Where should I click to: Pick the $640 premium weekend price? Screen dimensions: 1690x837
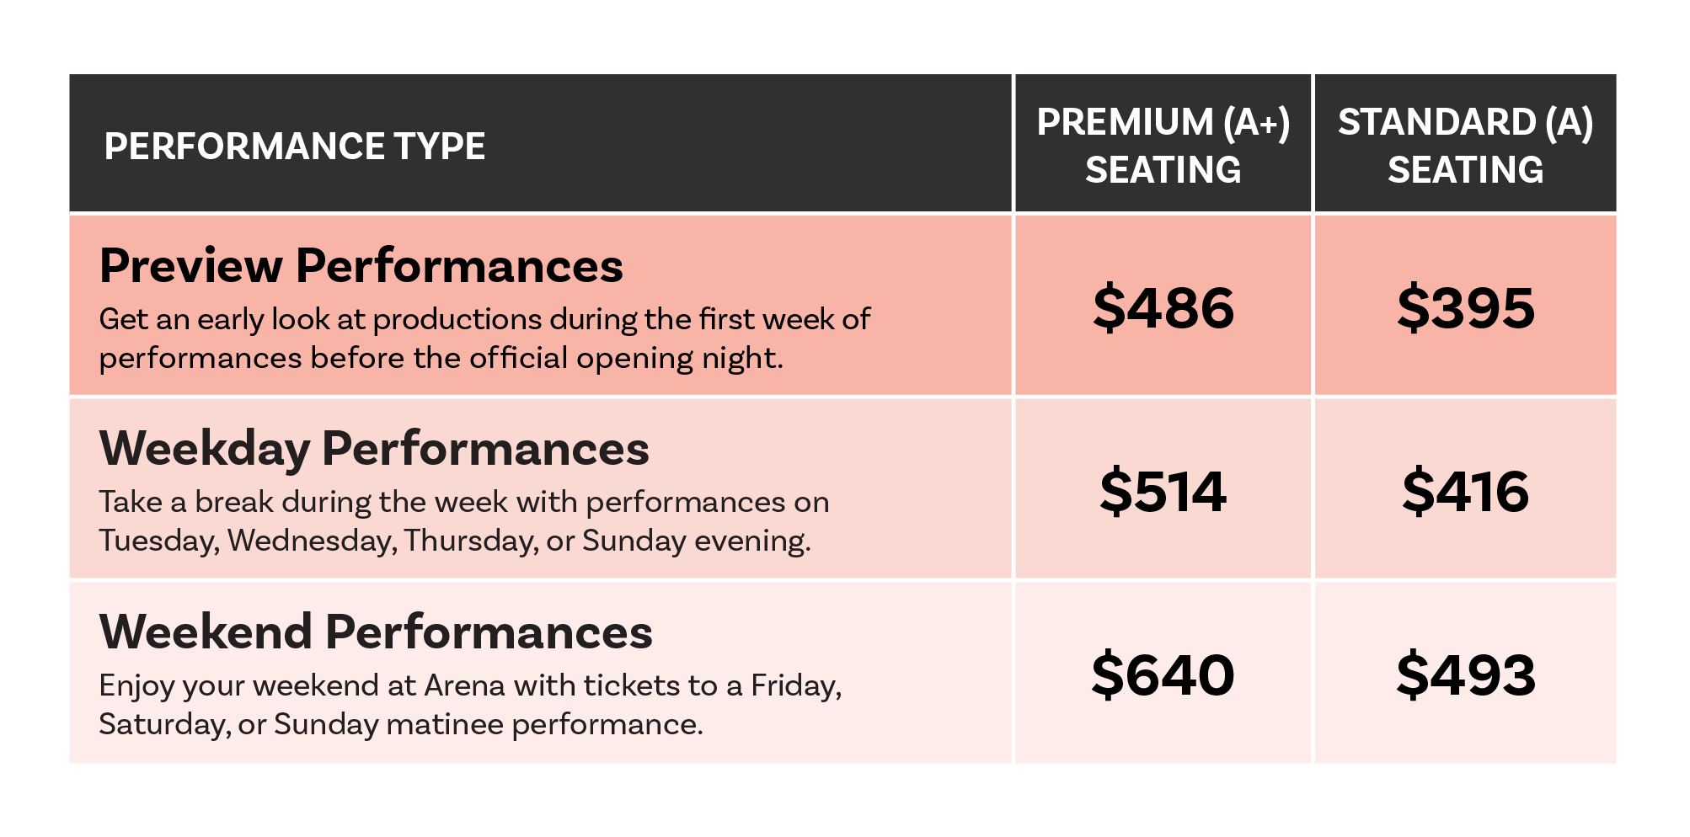click(1163, 674)
